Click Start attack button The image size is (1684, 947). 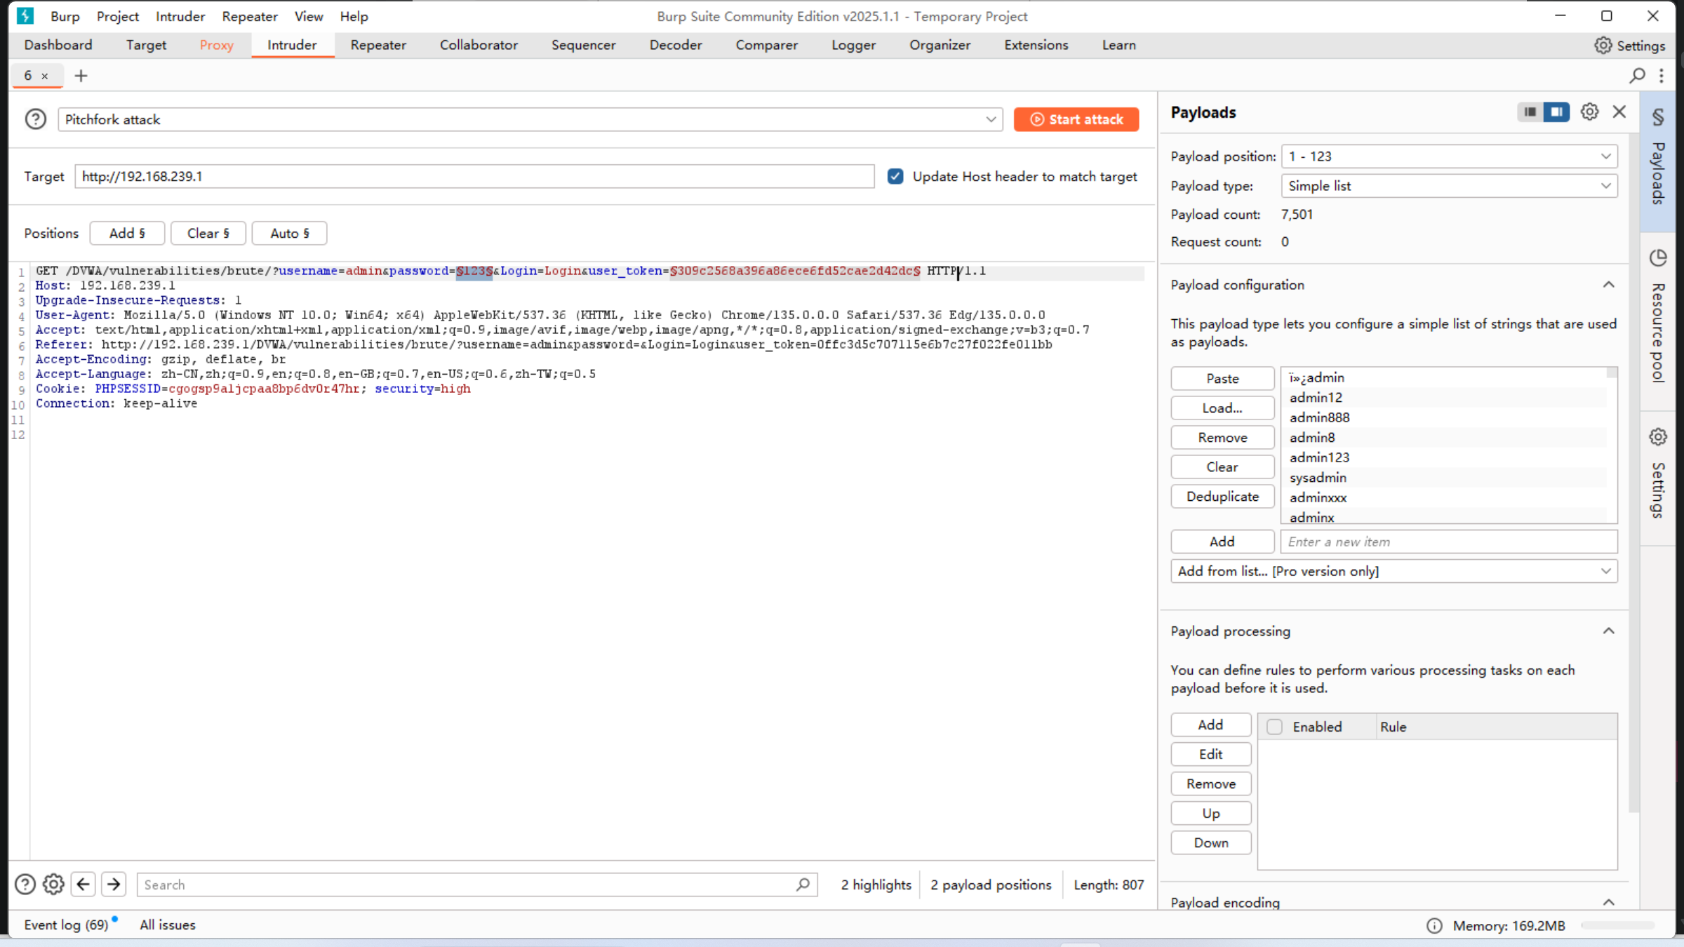click(1076, 119)
